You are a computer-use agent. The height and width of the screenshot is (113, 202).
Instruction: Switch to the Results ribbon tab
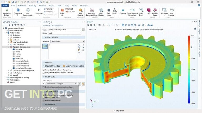[x=74, y=6]
